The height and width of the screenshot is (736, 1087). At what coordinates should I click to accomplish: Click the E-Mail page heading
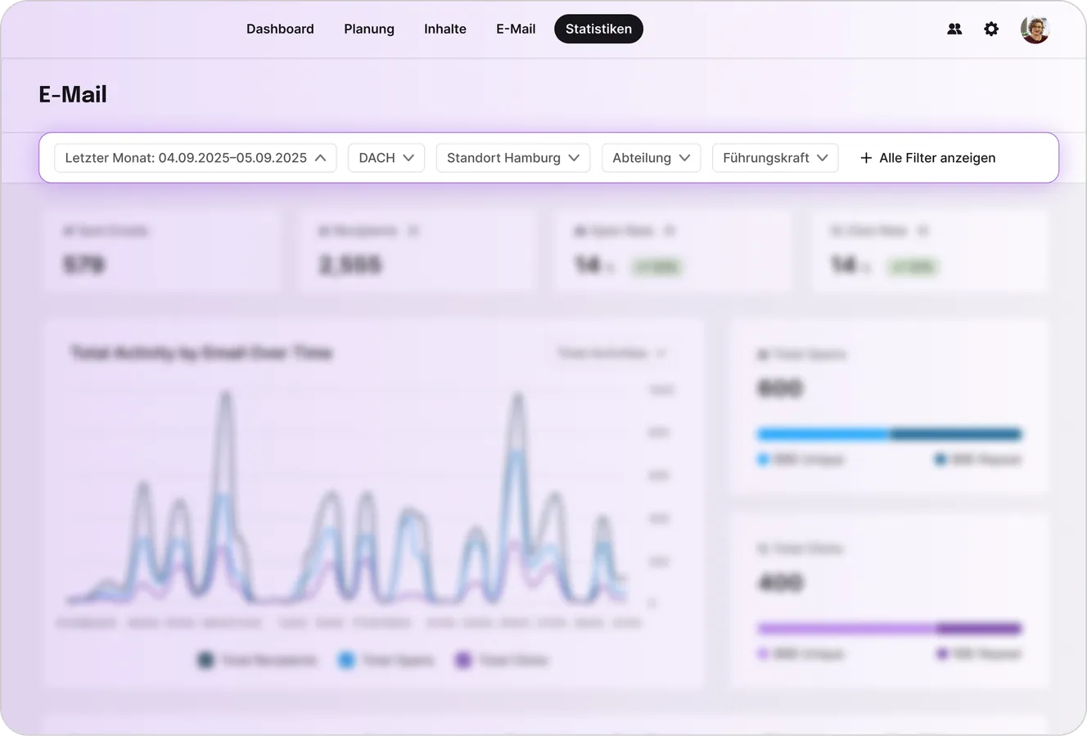tap(73, 94)
